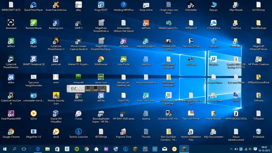Show hidden system tray icons

(x=231, y=149)
